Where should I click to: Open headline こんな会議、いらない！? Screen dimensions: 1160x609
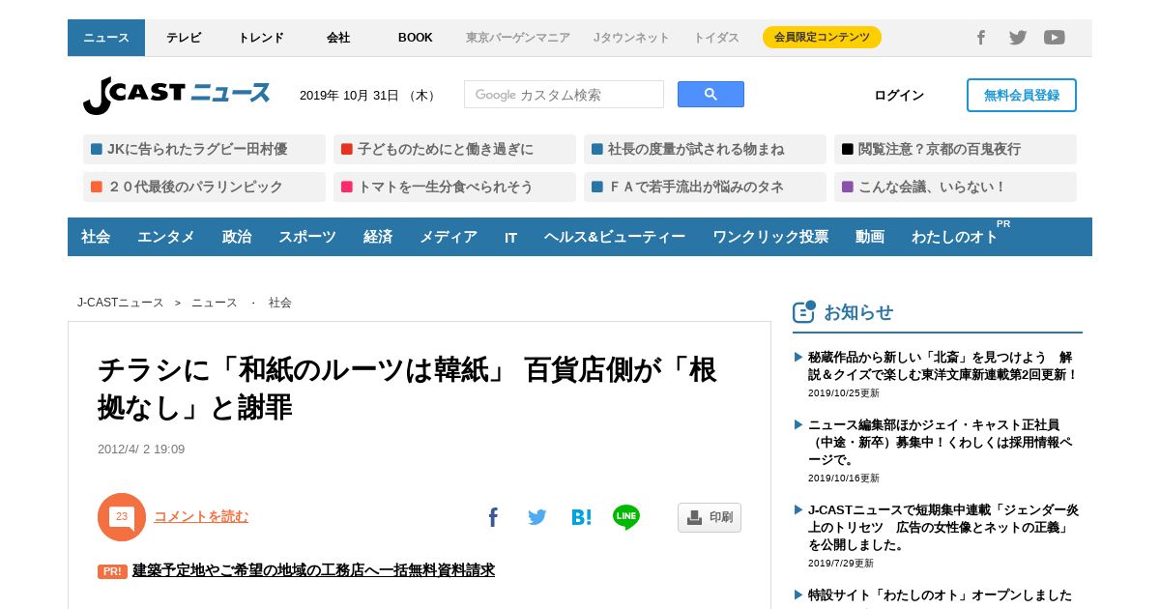point(955,187)
